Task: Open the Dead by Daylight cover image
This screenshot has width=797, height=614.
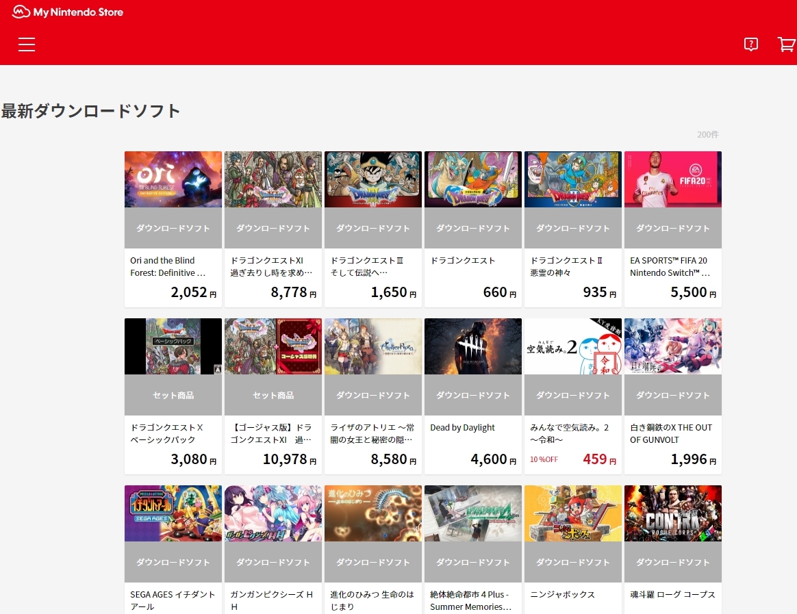Action: coord(472,346)
